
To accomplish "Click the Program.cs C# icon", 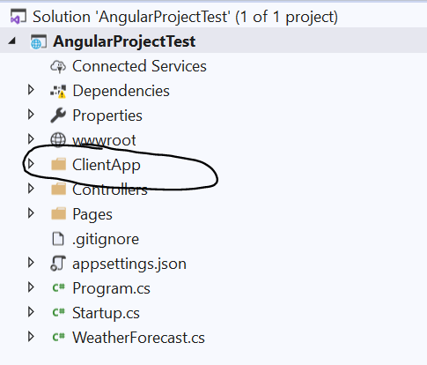I will click(x=58, y=288).
